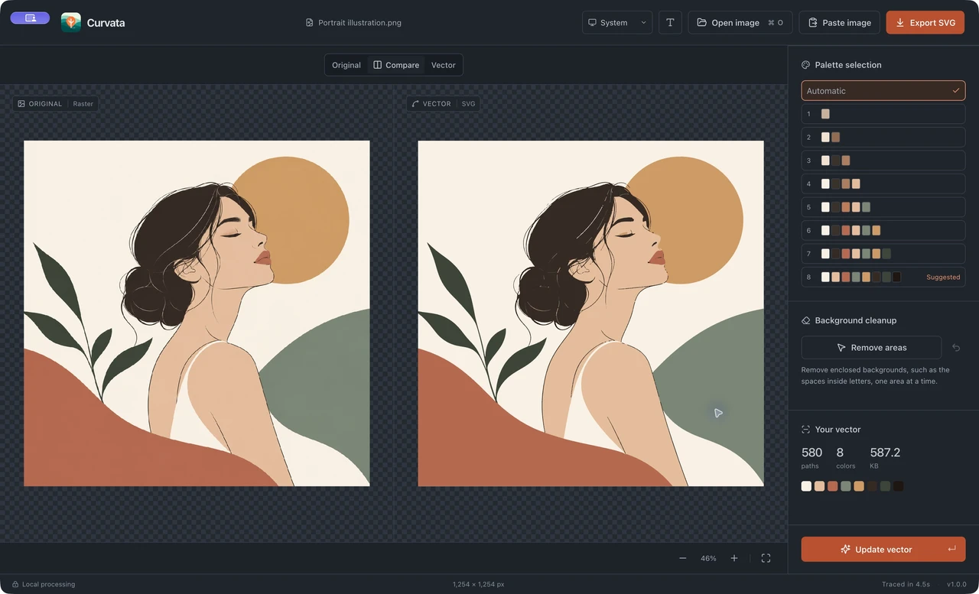Click the v1.0.0 version label

pos(957,584)
